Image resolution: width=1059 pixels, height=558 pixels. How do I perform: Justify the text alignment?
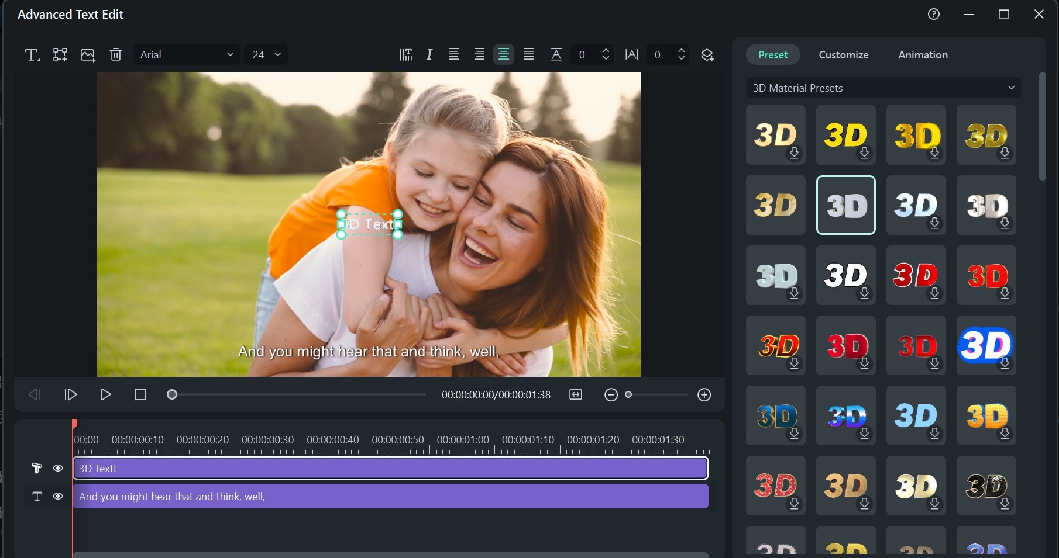[x=528, y=54]
